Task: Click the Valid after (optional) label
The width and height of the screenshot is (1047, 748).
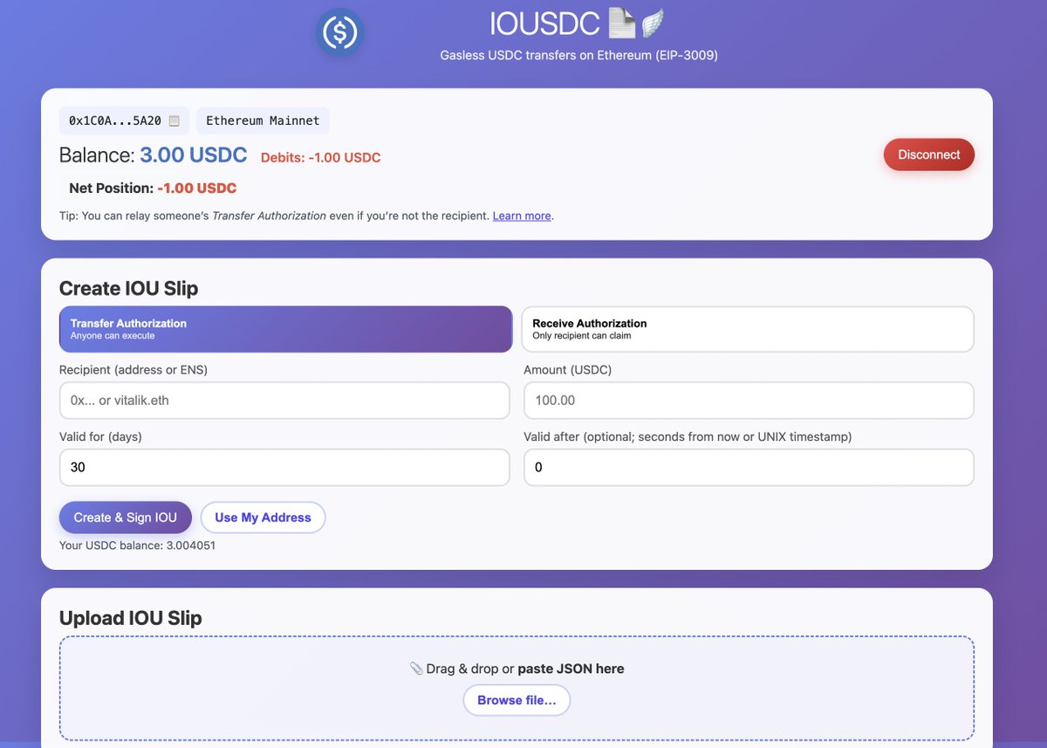Action: [x=688, y=436]
